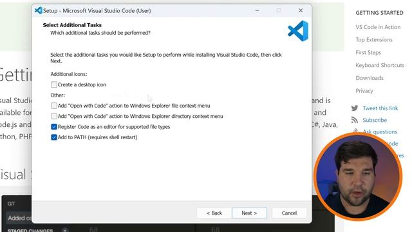The image size is (412, 232).
Task: Click GETTING STARTED heading in sidebar
Action: click(x=379, y=13)
